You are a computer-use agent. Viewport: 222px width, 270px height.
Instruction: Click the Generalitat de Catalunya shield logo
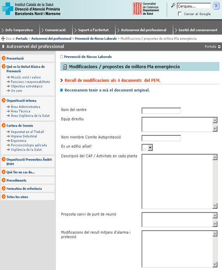click(x=137, y=9)
